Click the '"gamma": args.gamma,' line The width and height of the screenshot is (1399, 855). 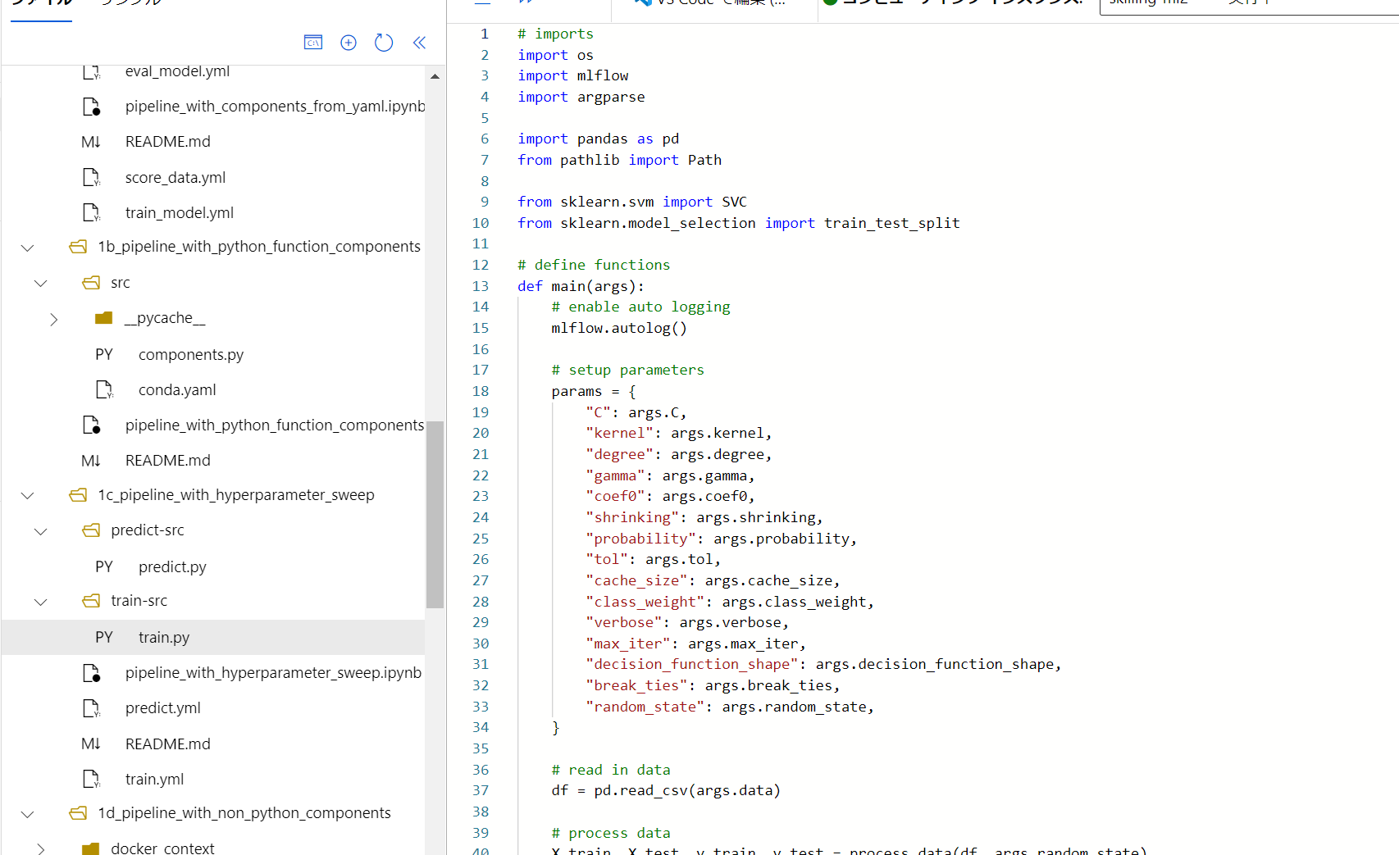tap(670, 475)
